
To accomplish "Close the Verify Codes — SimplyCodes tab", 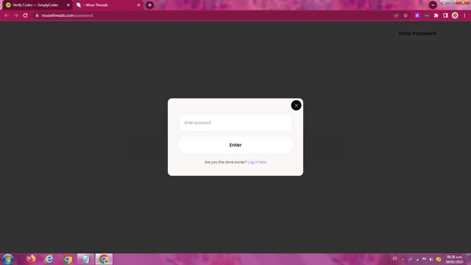I will tap(68, 5).
